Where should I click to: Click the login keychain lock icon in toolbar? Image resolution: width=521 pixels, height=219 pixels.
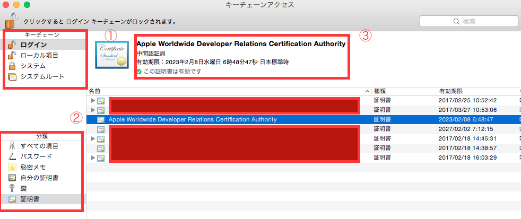[x=11, y=20]
